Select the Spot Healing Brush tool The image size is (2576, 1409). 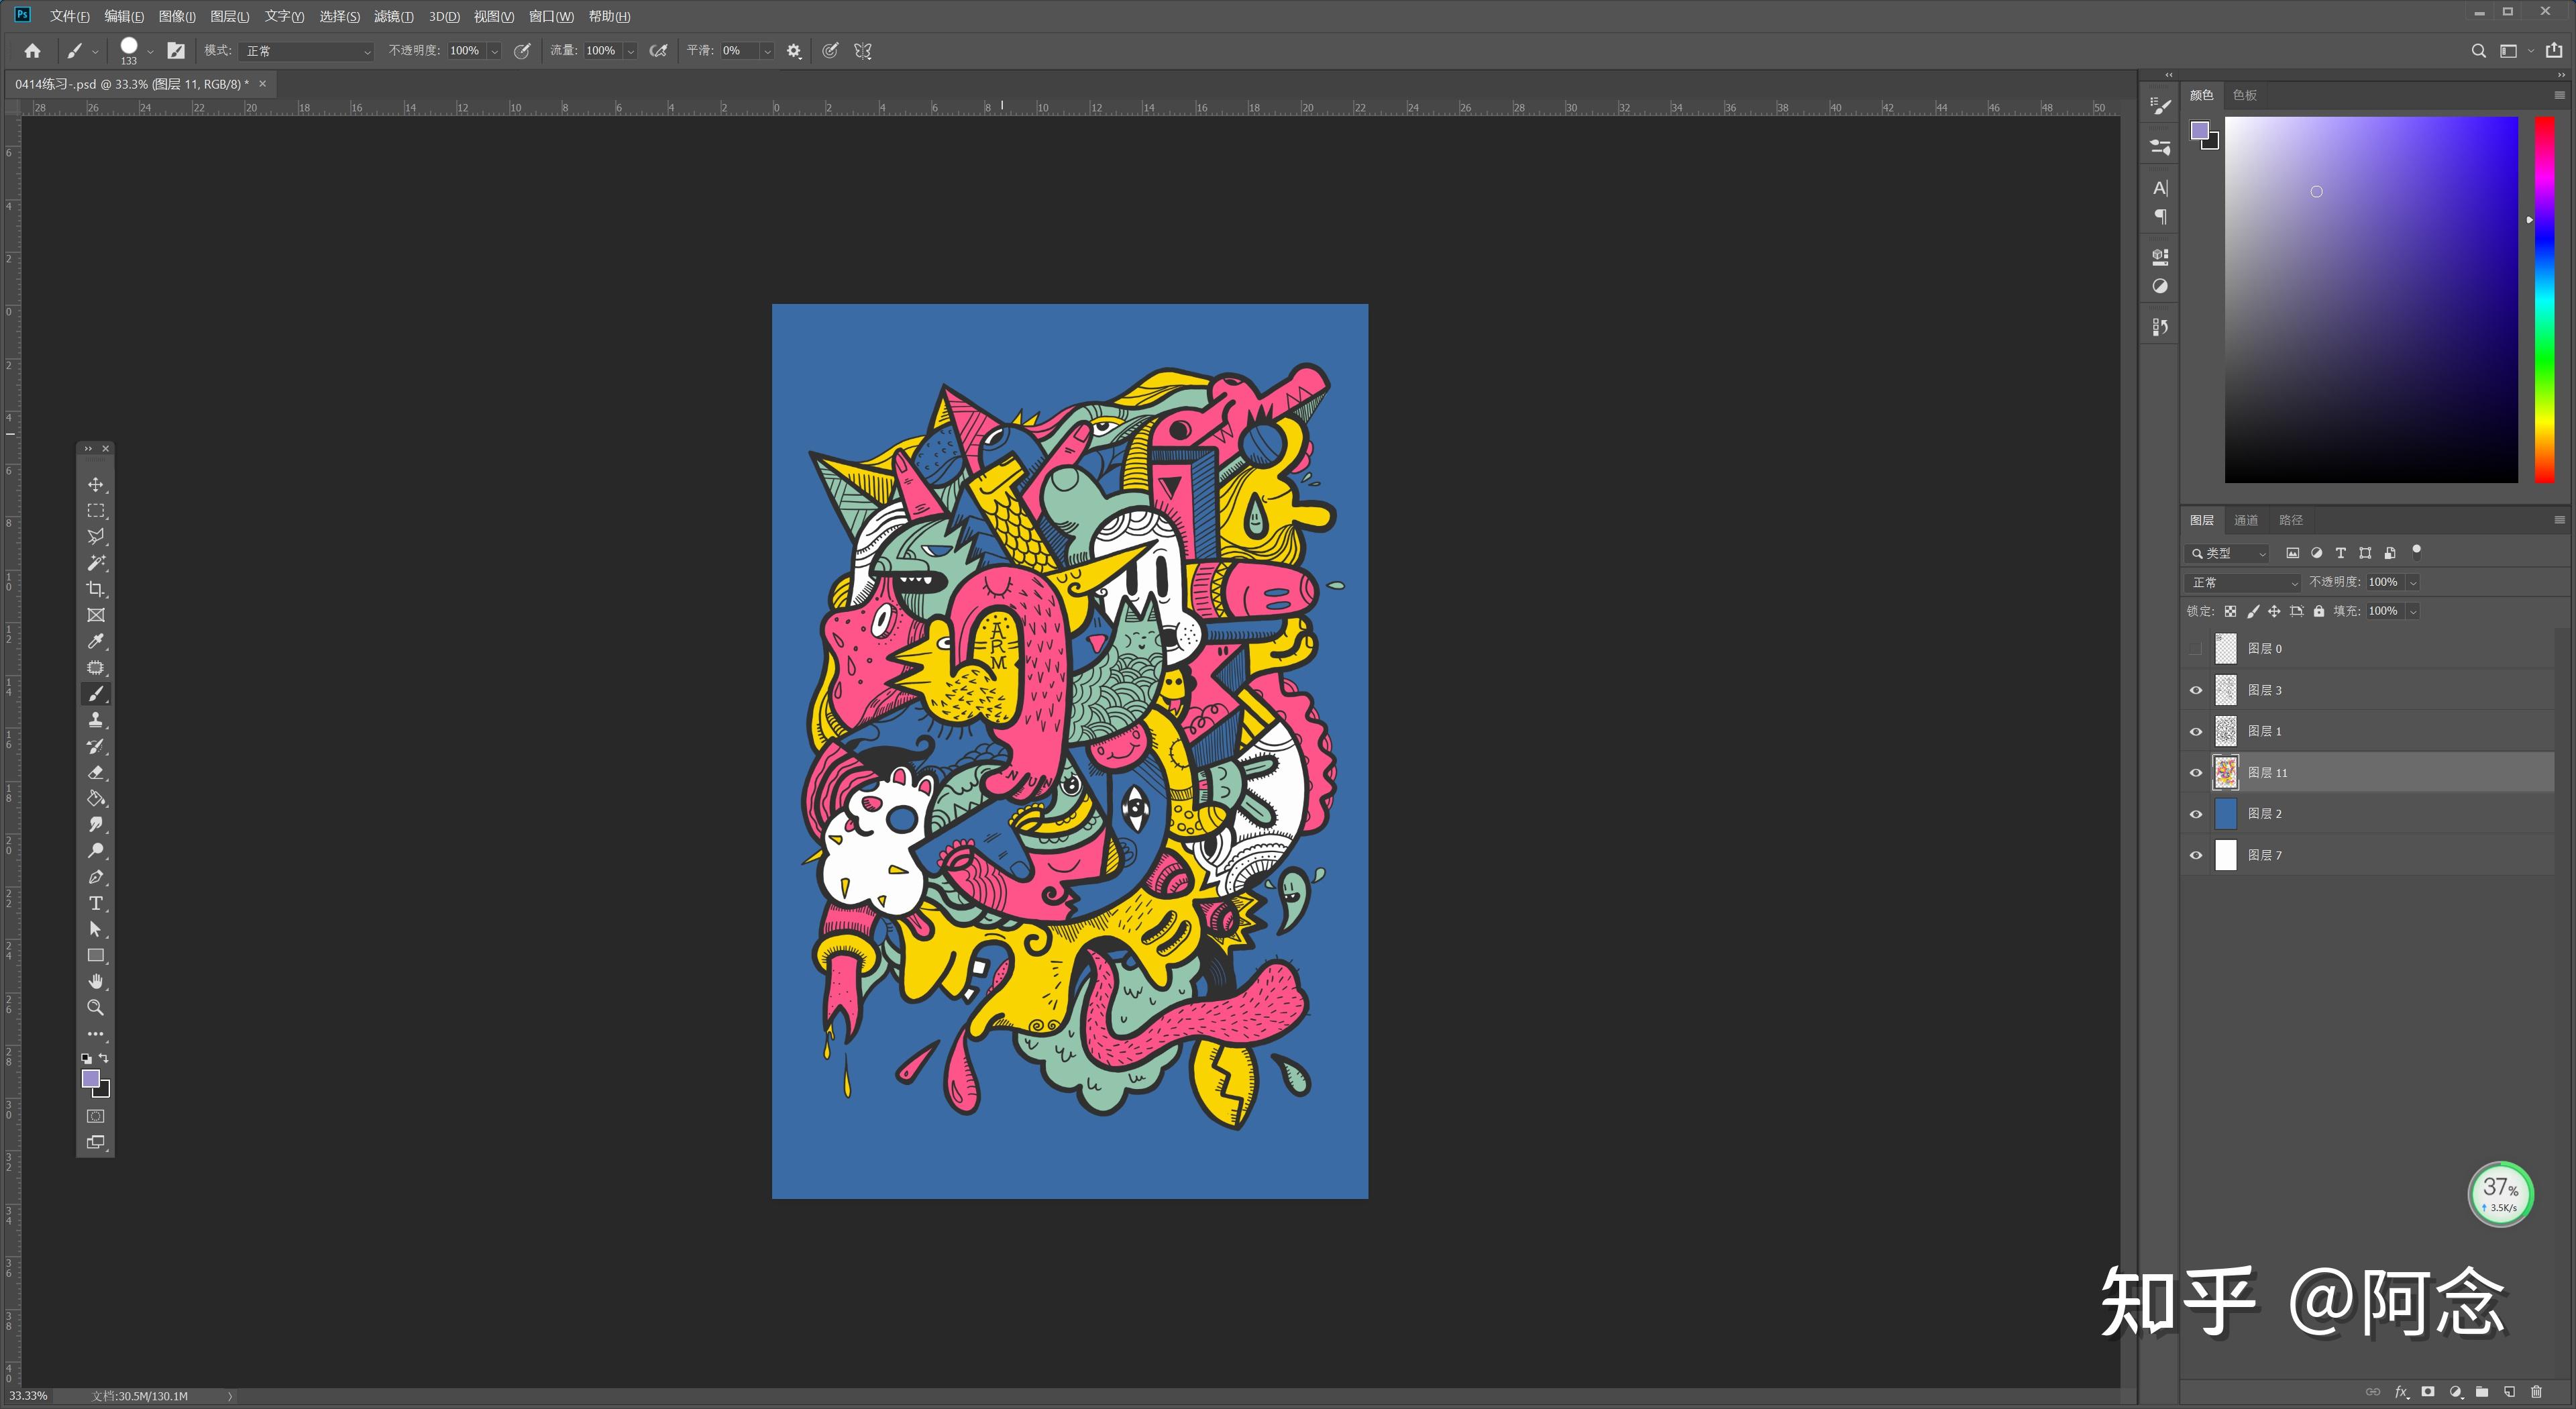point(95,667)
